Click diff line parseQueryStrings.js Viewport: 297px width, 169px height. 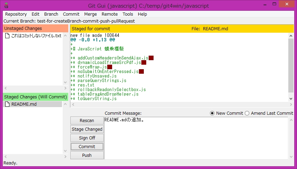pyautogui.click(x=98, y=81)
